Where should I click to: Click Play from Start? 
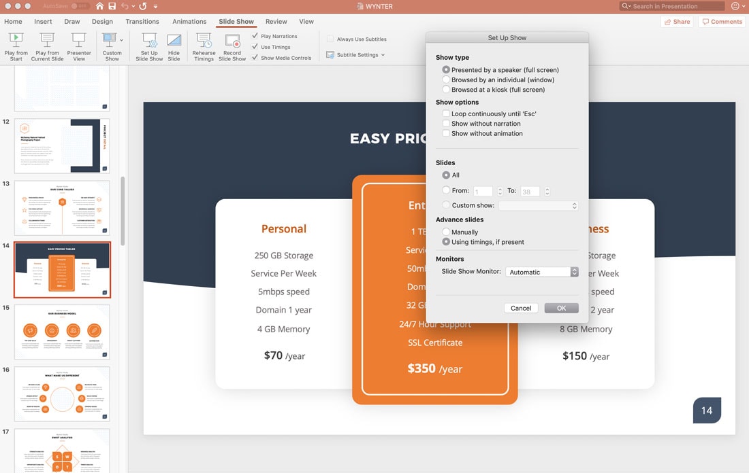click(16, 46)
